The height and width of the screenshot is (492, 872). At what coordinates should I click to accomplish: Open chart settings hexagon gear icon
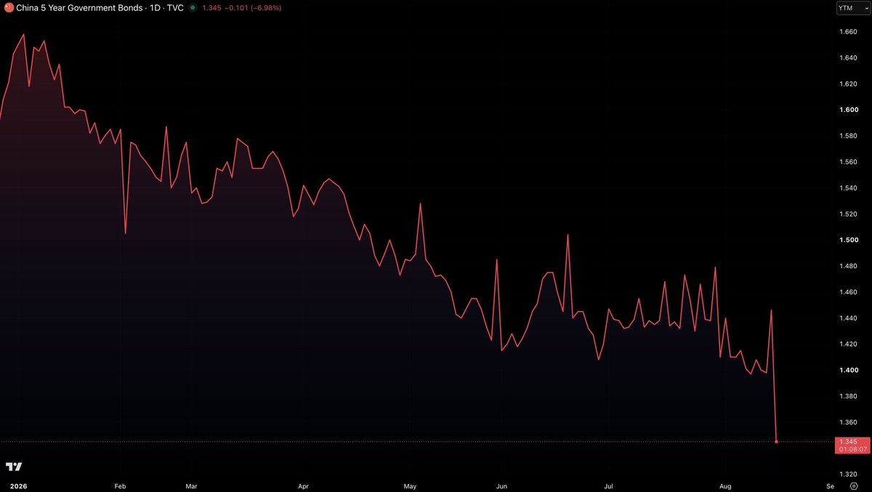(x=852, y=485)
